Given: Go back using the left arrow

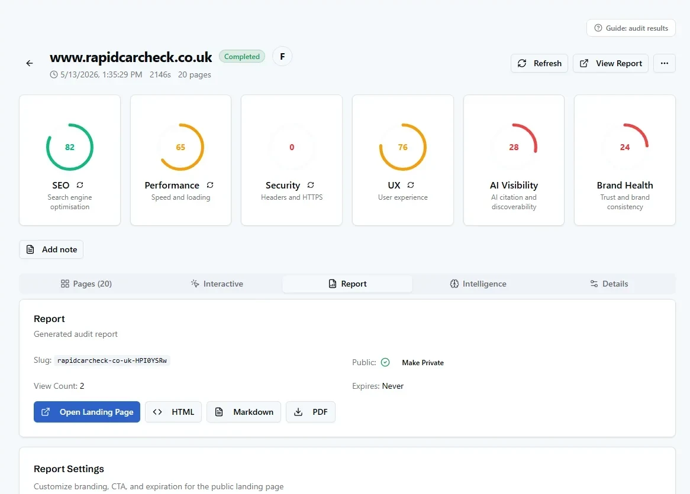Looking at the screenshot, I should point(30,63).
